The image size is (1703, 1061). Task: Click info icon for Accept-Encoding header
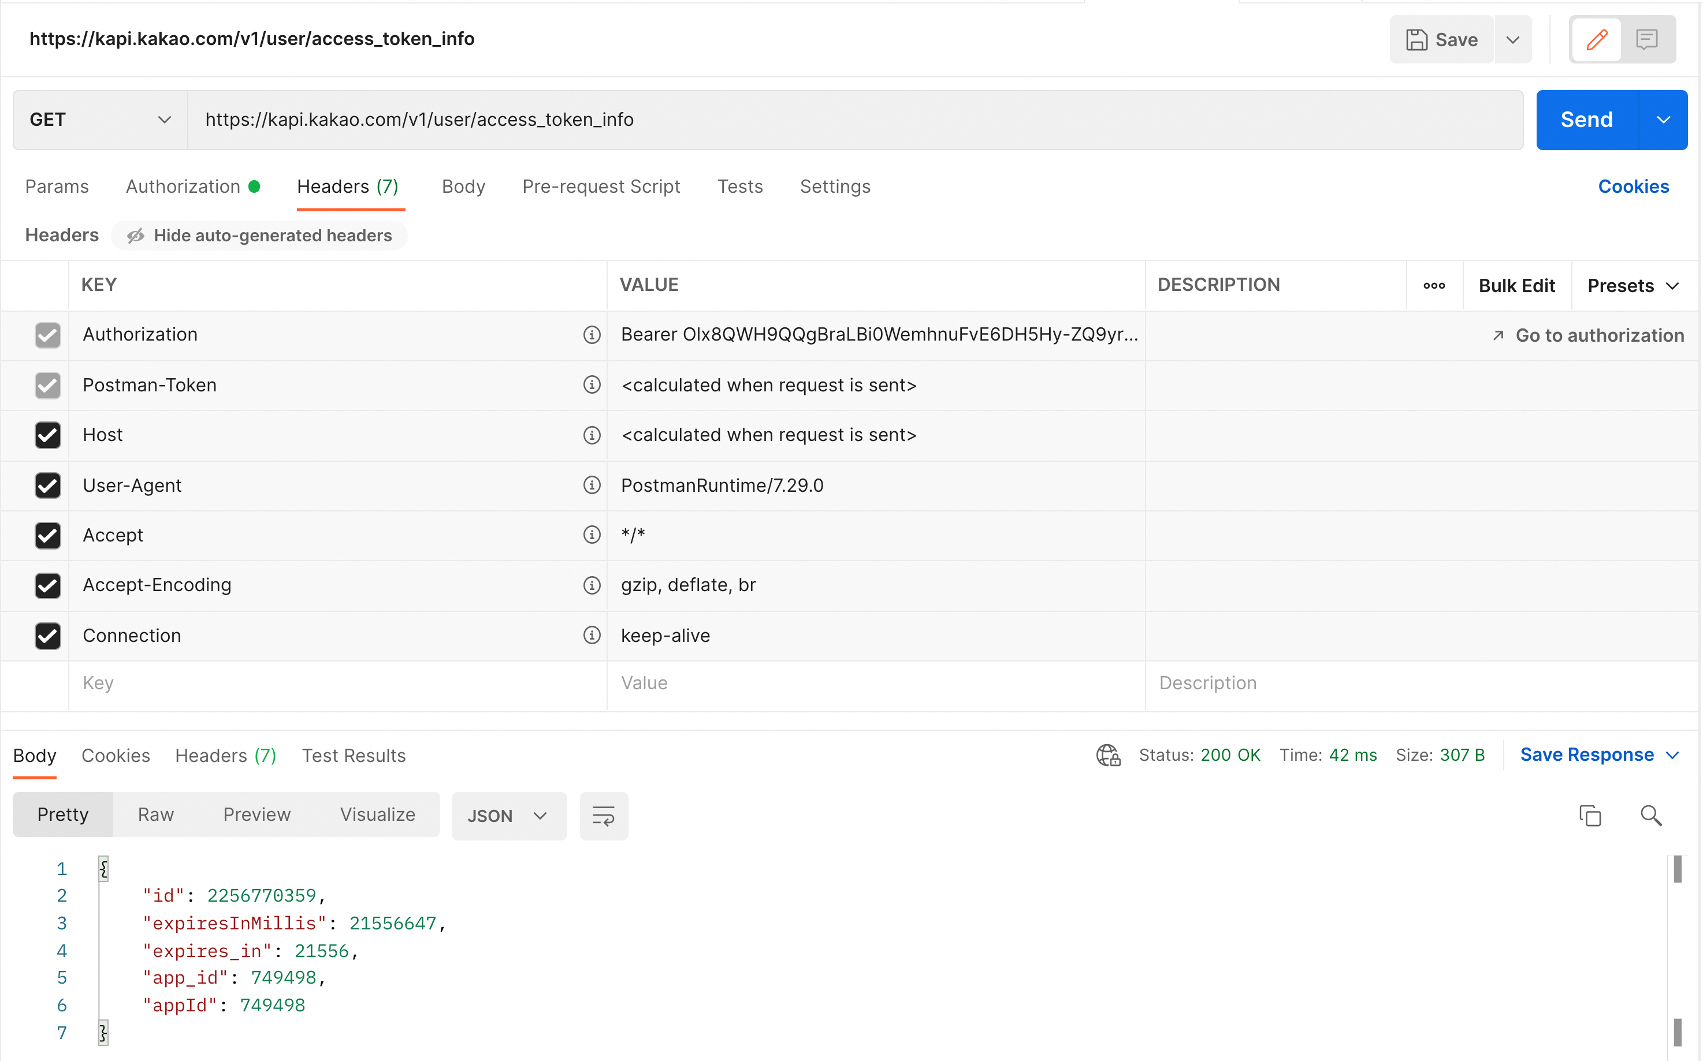point(592,585)
